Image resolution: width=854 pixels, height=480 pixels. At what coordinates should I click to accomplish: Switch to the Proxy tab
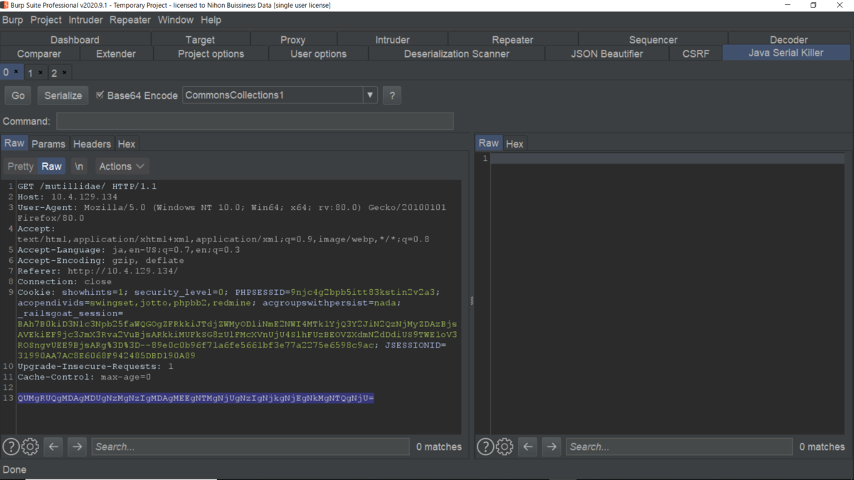click(x=292, y=40)
